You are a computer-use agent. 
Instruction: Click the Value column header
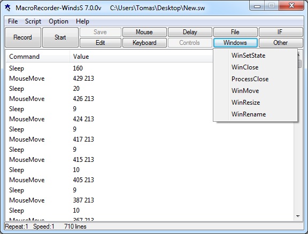[141, 57]
